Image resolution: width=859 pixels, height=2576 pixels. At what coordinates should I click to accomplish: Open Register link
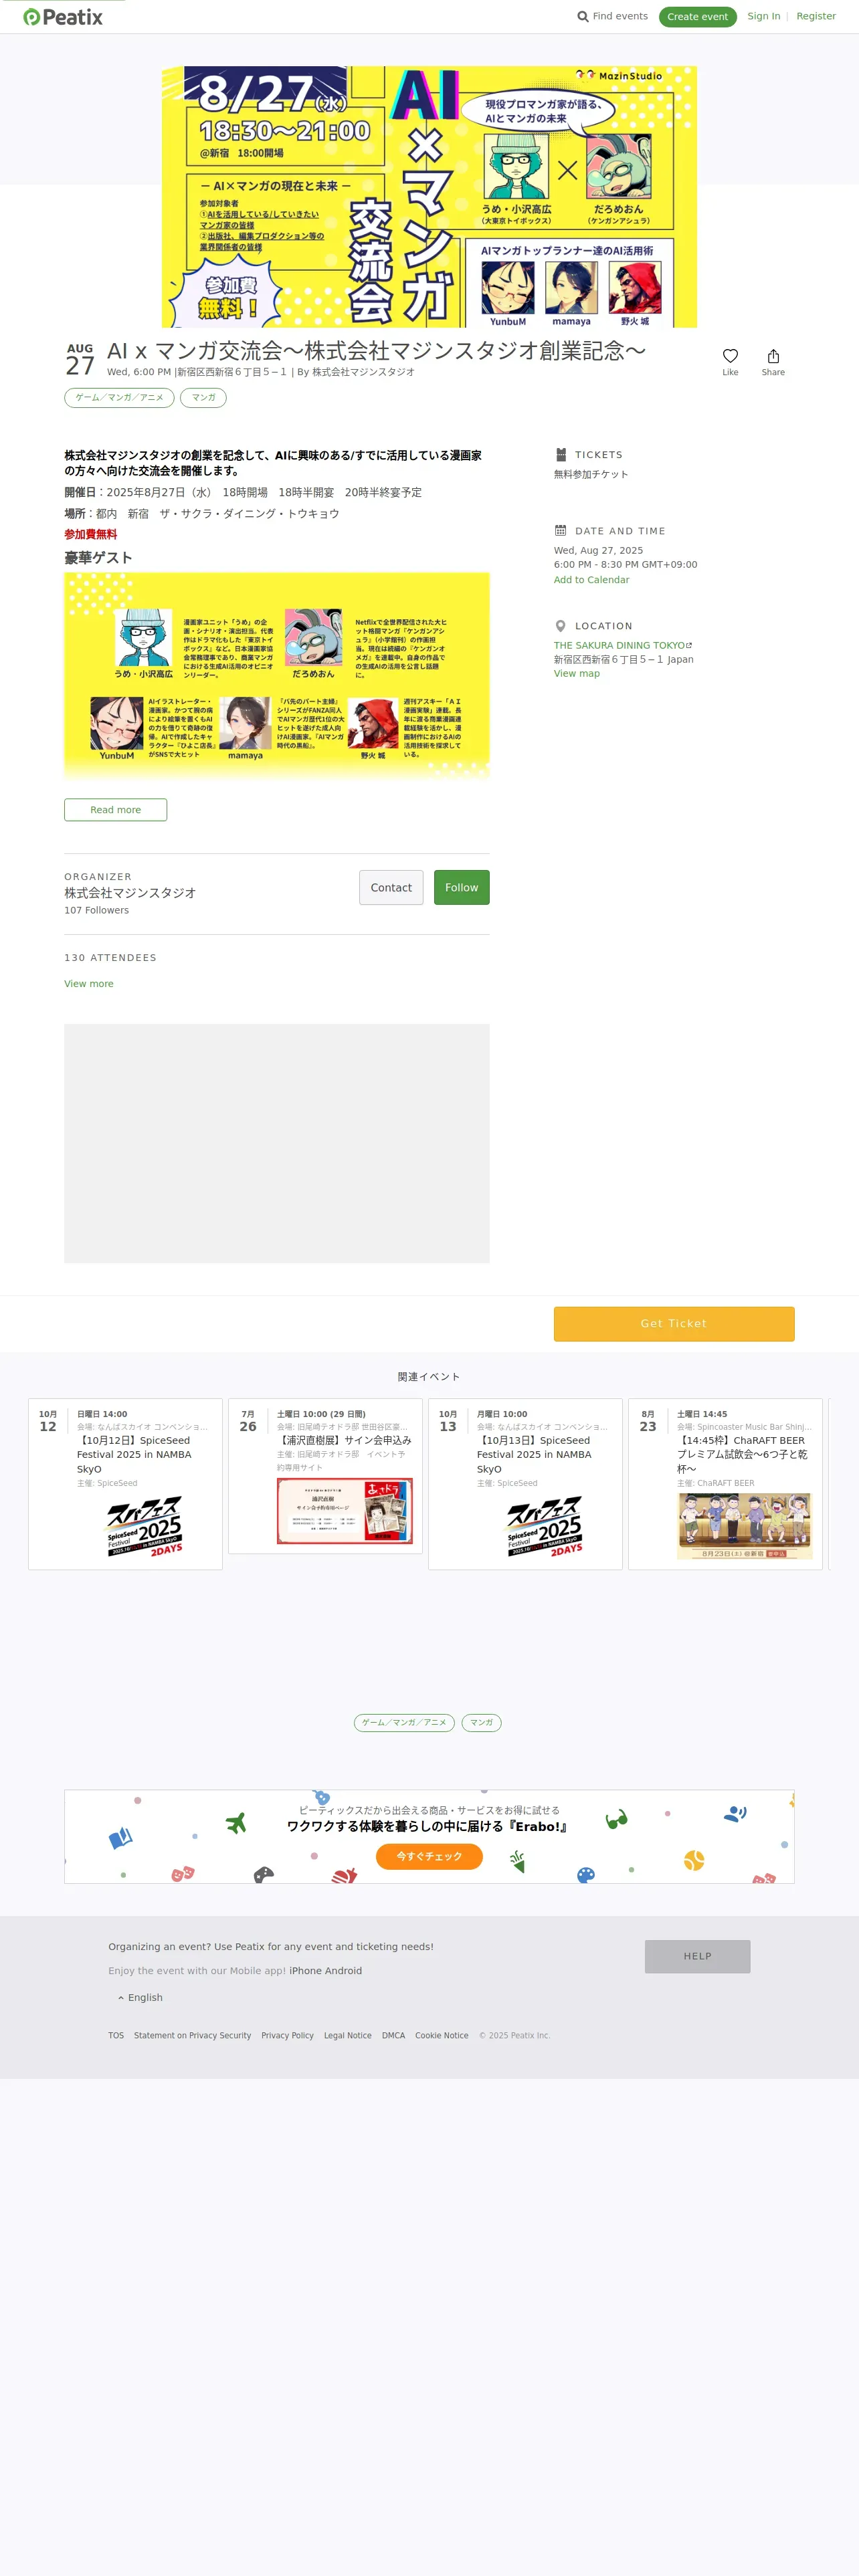(816, 16)
